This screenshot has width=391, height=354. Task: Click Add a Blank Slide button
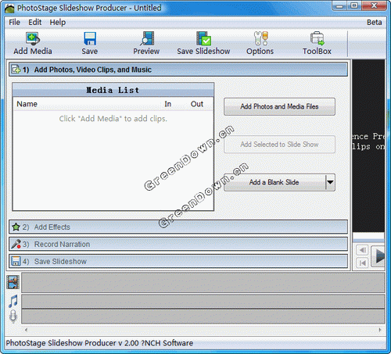[274, 182]
